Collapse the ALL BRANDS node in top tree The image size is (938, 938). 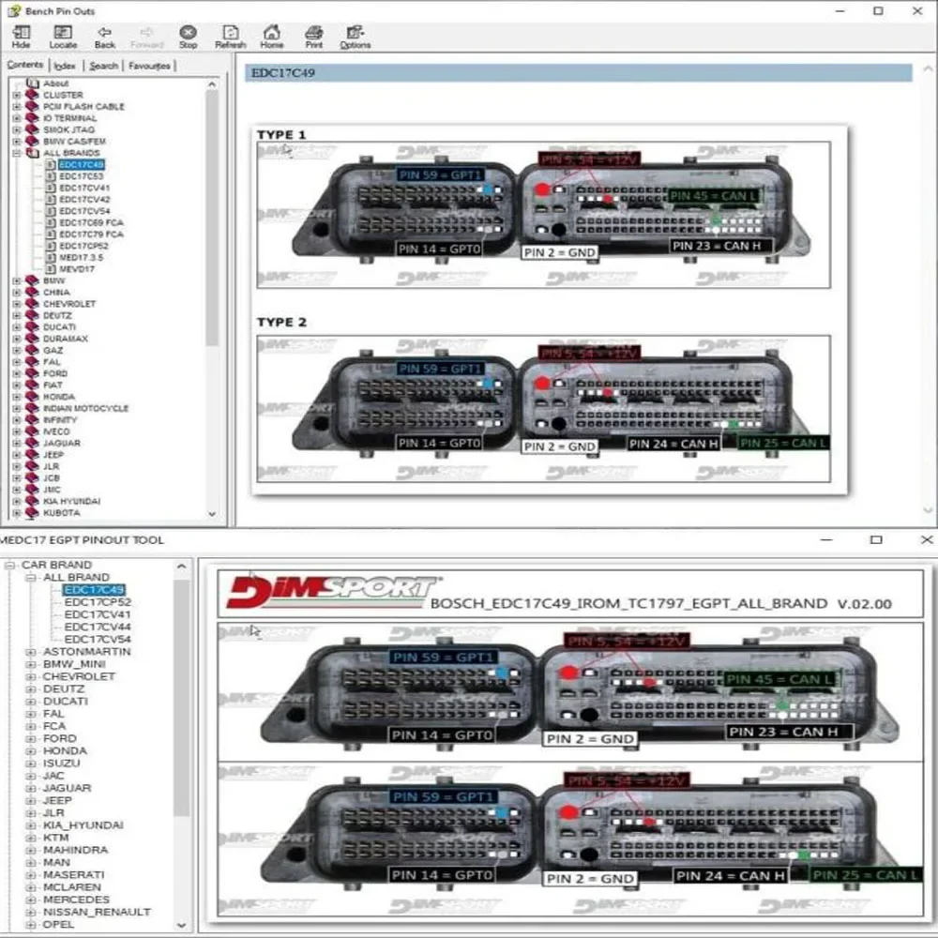17,153
